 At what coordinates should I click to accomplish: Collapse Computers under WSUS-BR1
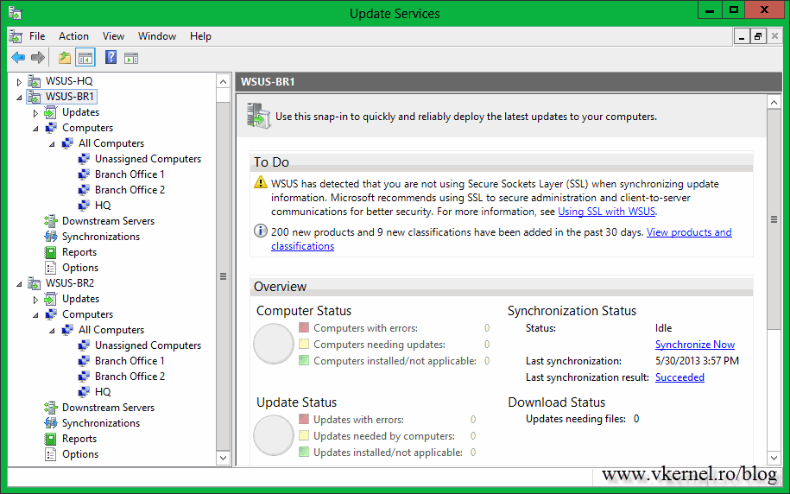(x=35, y=129)
